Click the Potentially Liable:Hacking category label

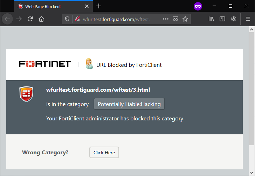click(129, 104)
